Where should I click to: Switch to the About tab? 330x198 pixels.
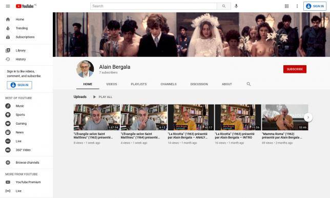(226, 84)
